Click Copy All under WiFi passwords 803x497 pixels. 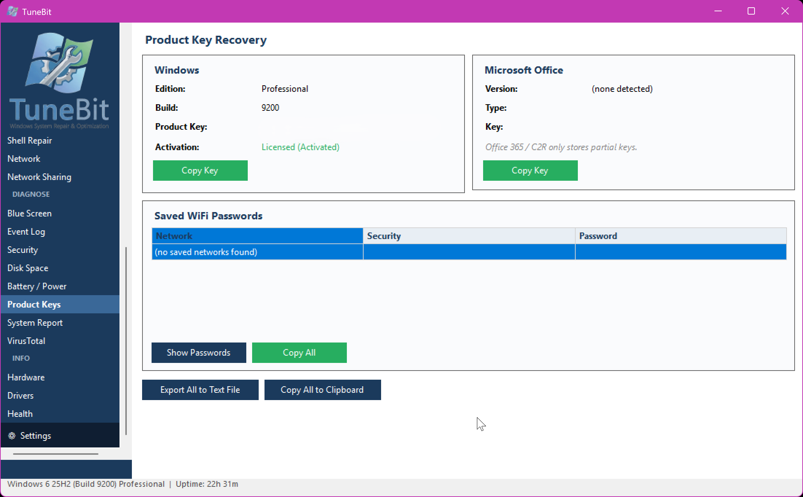click(299, 353)
